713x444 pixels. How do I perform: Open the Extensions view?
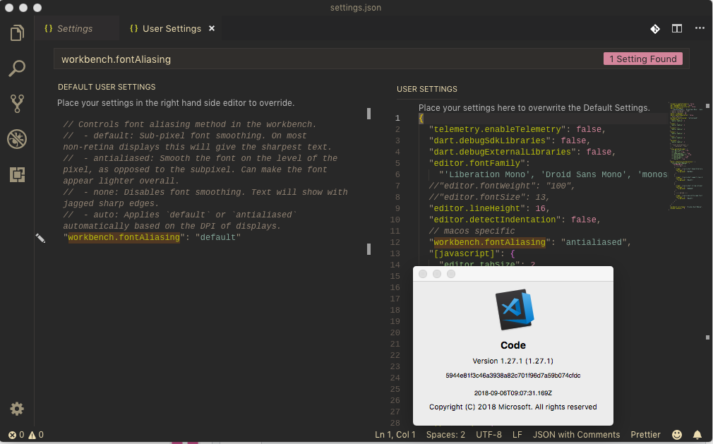pos(17,174)
